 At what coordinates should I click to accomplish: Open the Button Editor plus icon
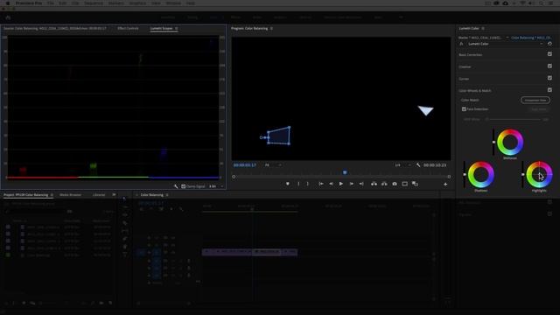click(x=445, y=185)
